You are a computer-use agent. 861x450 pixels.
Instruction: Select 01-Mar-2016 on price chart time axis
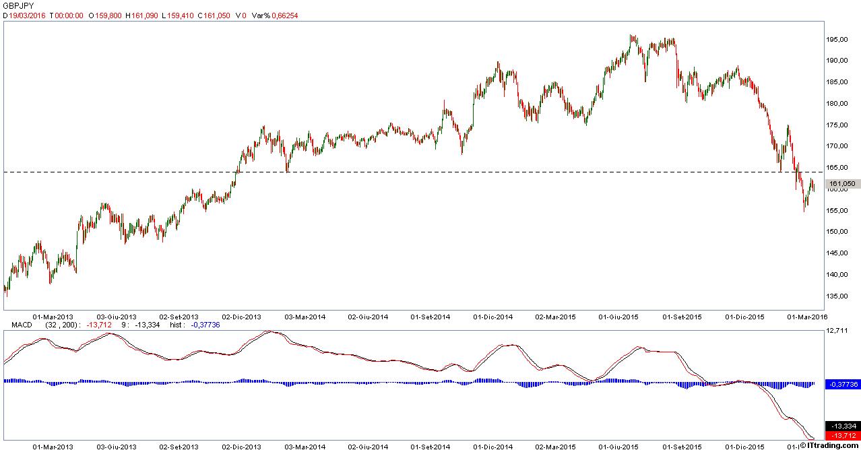[x=807, y=316]
